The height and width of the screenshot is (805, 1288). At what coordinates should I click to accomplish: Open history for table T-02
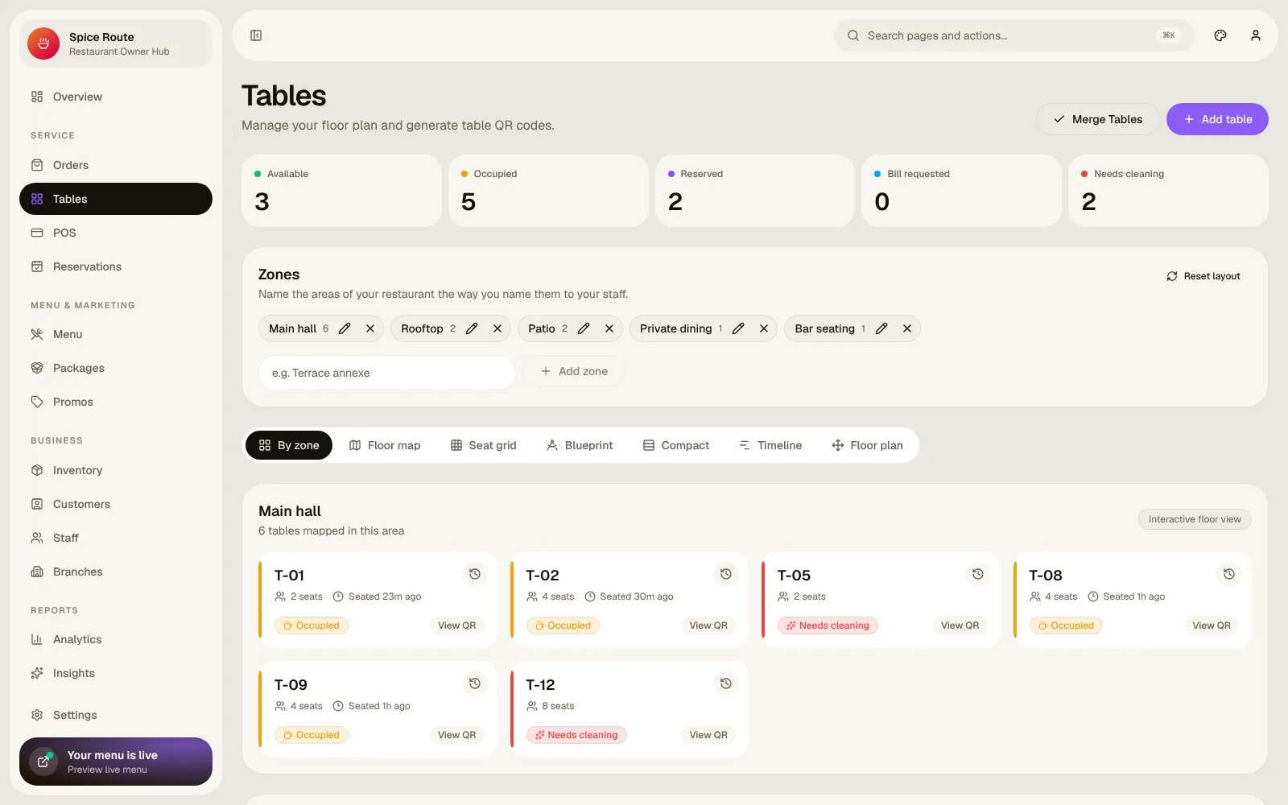pos(726,574)
